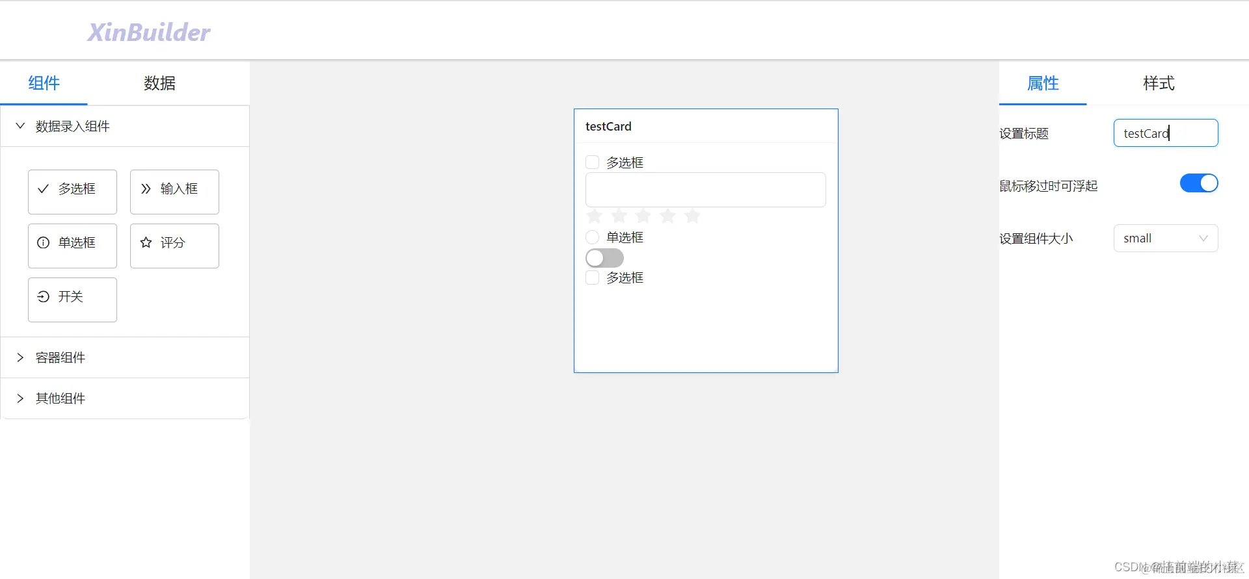The image size is (1249, 579).
Task: Click the star icon in 评分 component
Action: (x=146, y=243)
